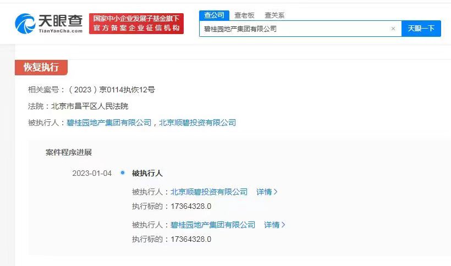Click the bold 被执行人 timeline title
Viewport: 451px width, 266px height.
(147, 173)
